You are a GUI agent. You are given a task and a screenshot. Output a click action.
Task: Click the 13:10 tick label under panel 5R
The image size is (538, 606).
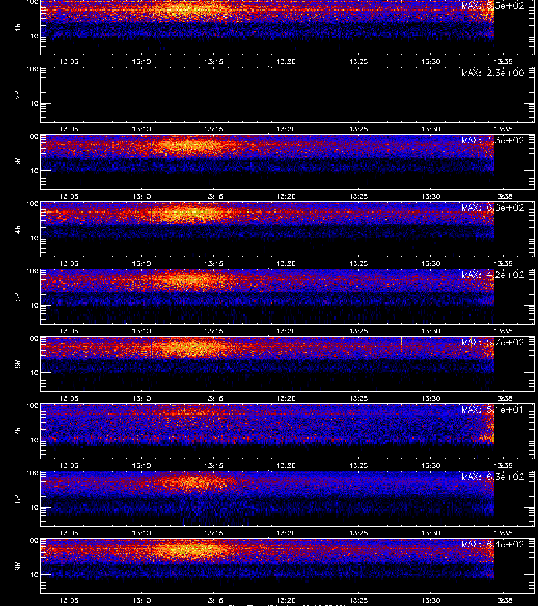[141, 331]
